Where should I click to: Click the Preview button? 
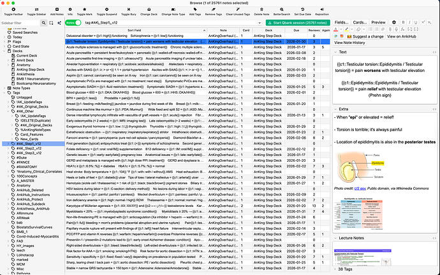pyautogui.click(x=378, y=22)
